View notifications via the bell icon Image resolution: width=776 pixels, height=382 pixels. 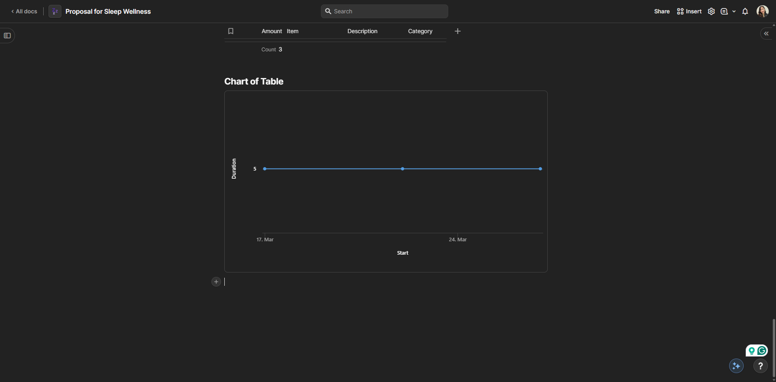pyautogui.click(x=745, y=11)
